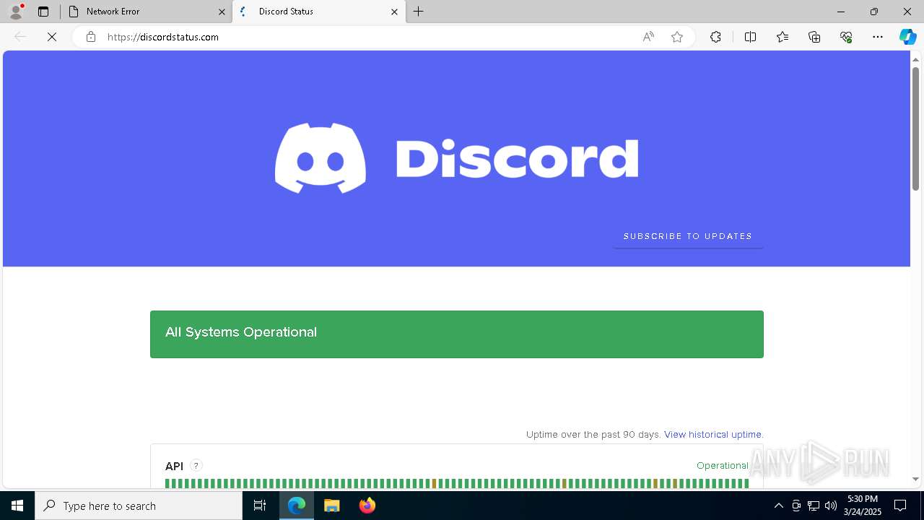The width and height of the screenshot is (924, 520).
Task: Open Firefox from taskbar
Action: coord(367,506)
